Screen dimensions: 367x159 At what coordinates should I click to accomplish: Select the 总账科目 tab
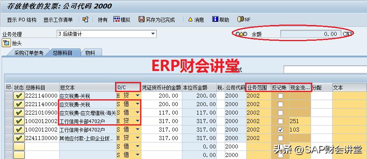pyautogui.click(x=62, y=53)
